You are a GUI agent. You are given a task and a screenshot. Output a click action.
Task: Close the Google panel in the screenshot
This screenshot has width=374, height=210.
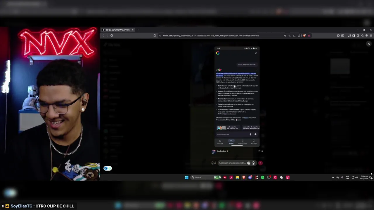pyautogui.click(x=256, y=53)
